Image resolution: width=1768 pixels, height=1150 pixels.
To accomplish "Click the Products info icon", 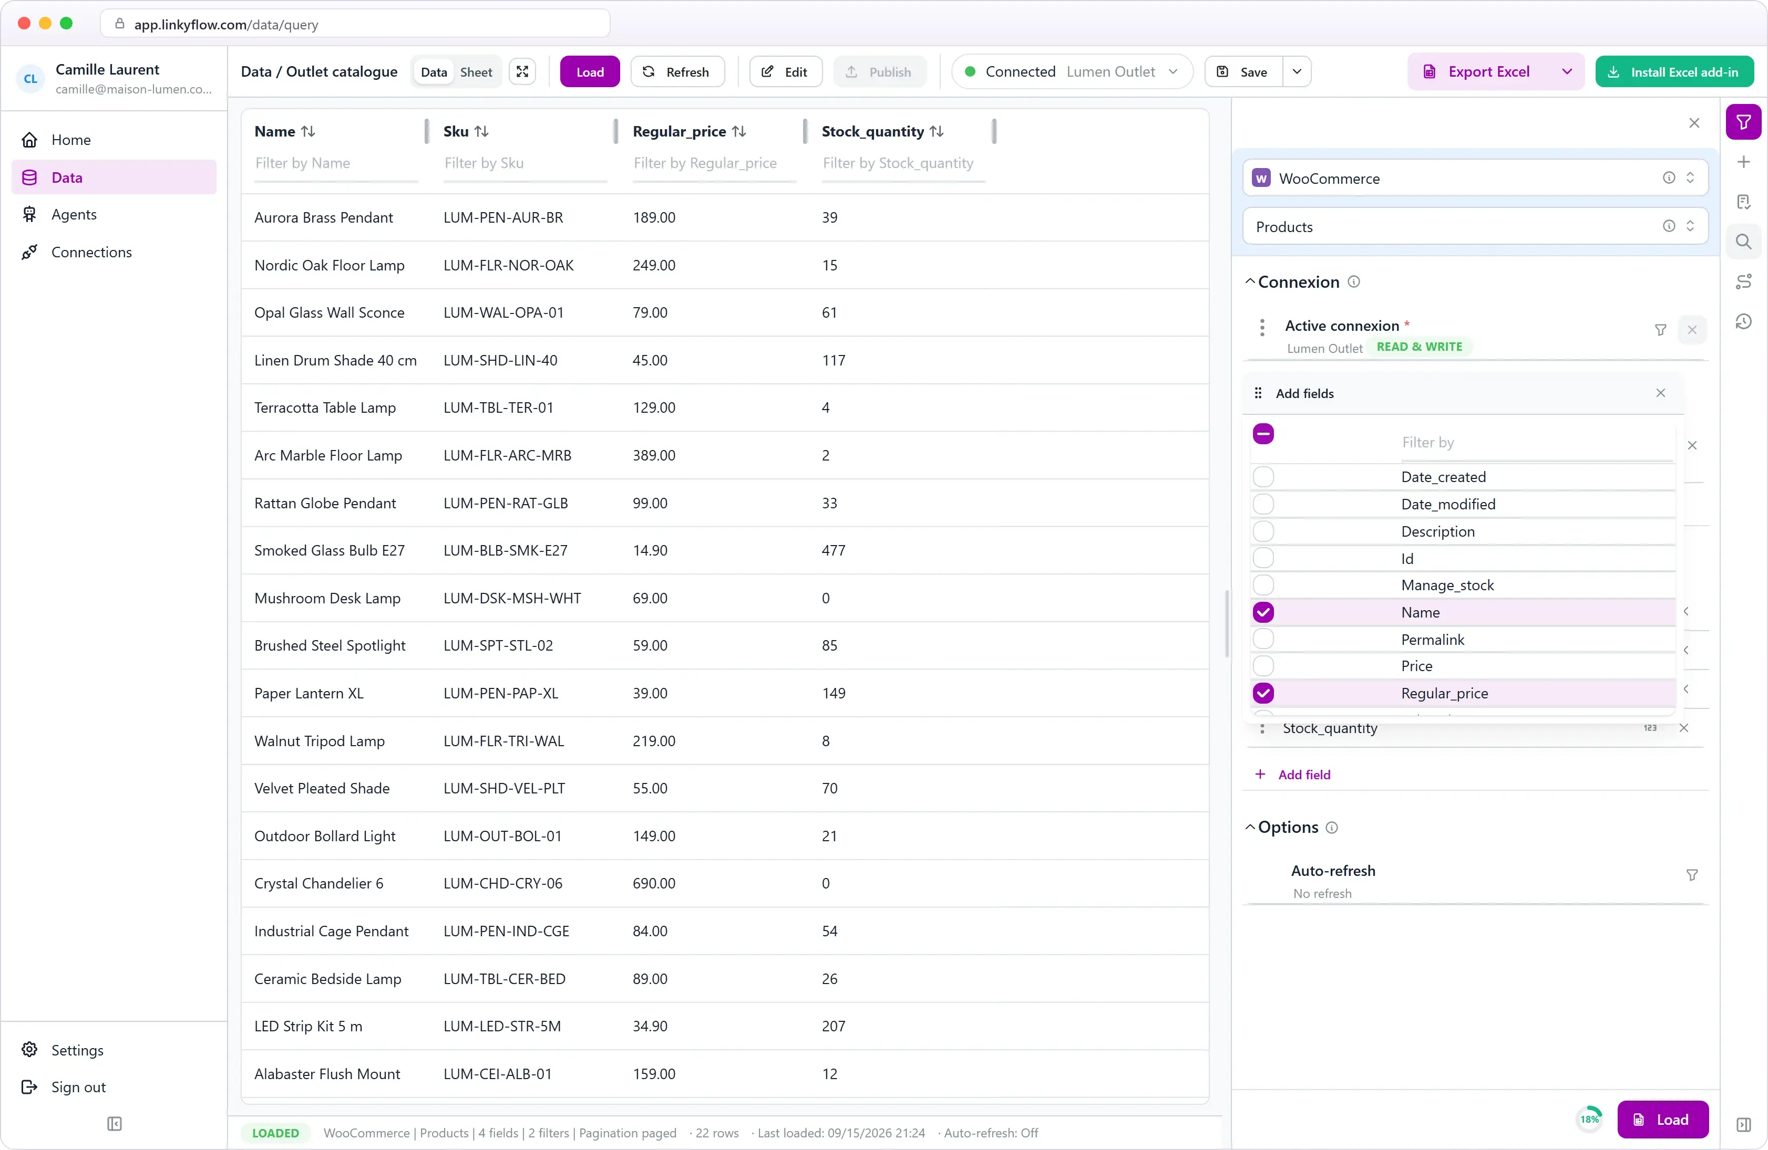I will [x=1669, y=226].
